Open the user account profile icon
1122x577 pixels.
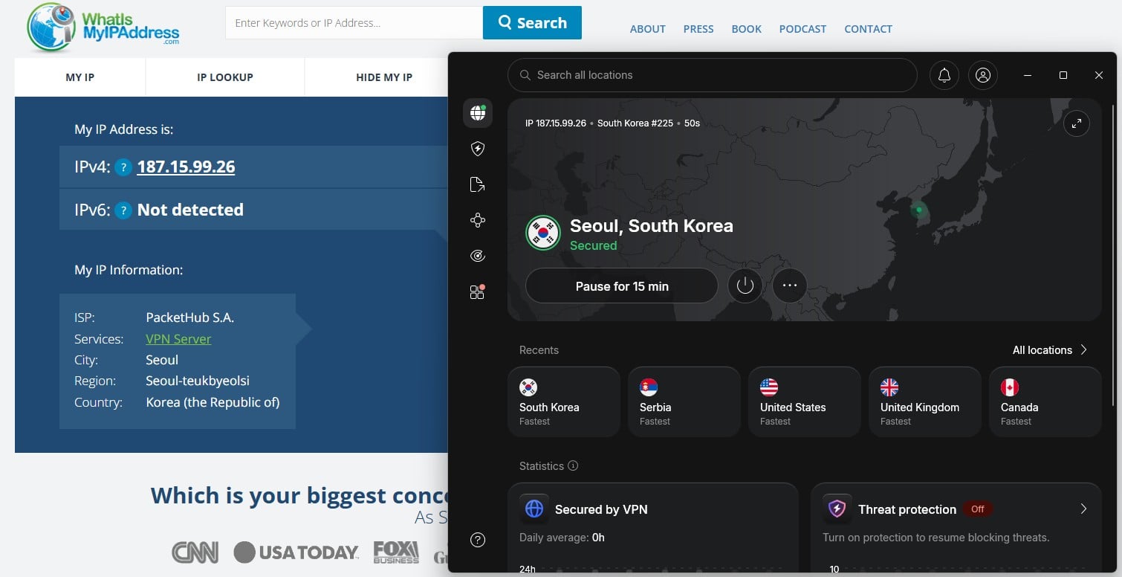pos(983,75)
